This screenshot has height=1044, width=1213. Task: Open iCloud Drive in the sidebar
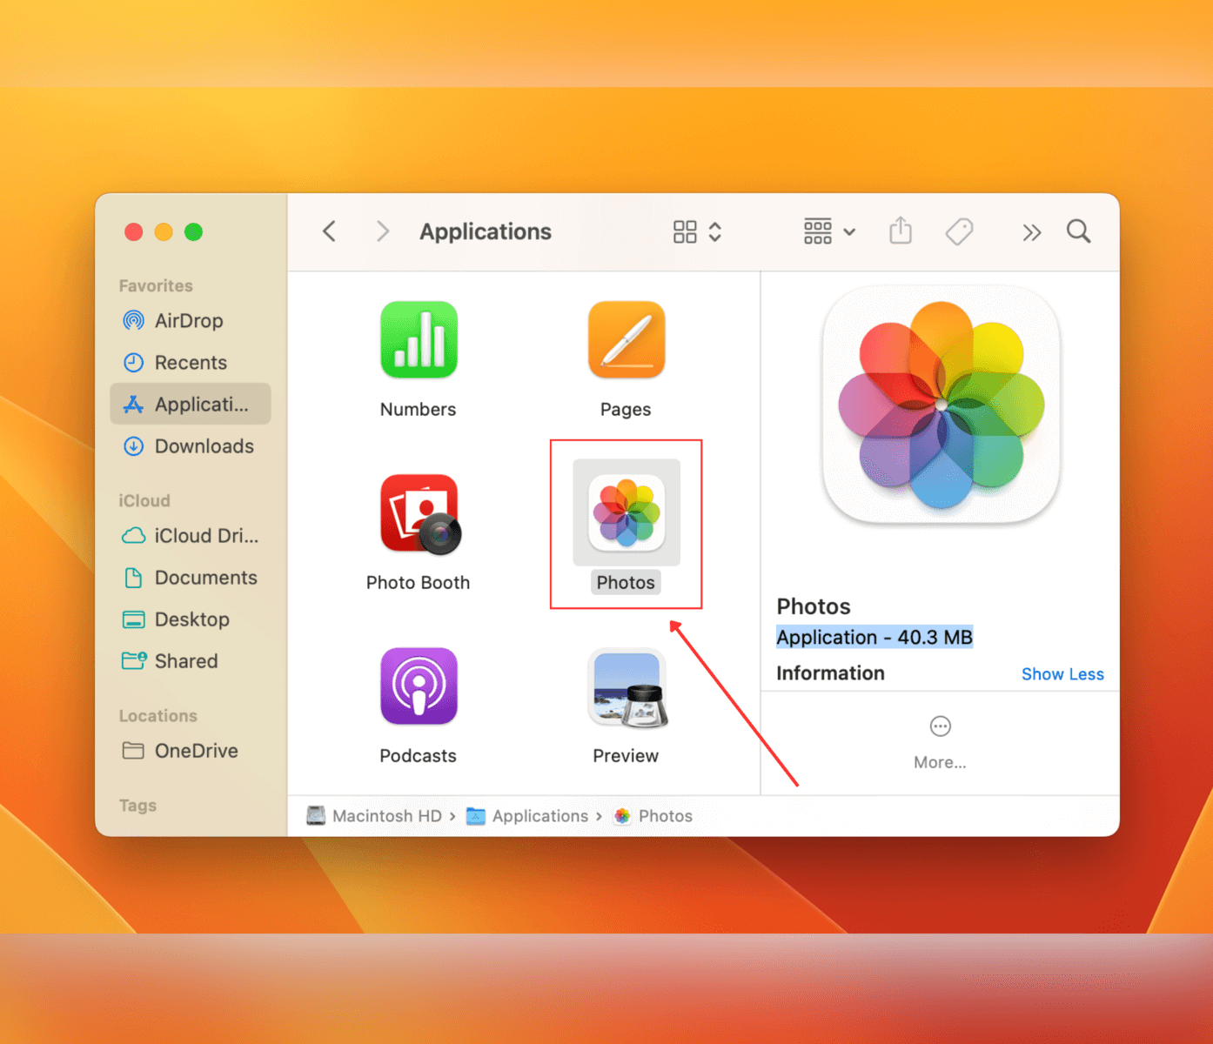pos(191,536)
